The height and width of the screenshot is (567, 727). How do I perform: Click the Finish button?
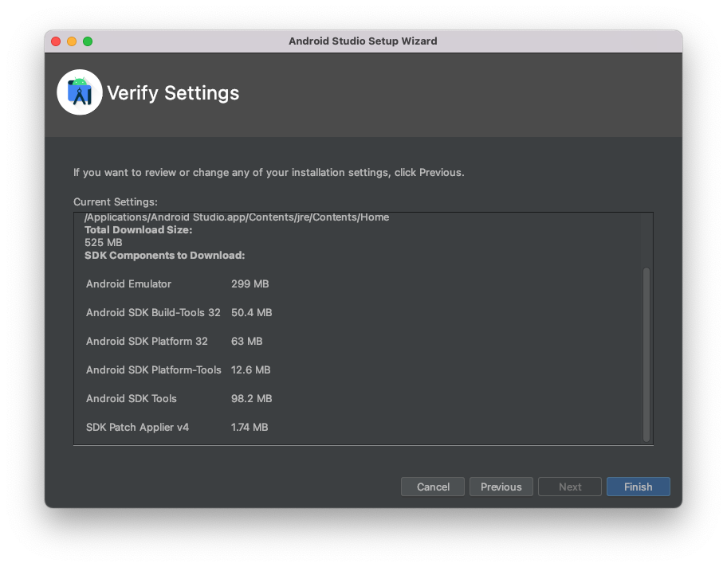pos(638,487)
